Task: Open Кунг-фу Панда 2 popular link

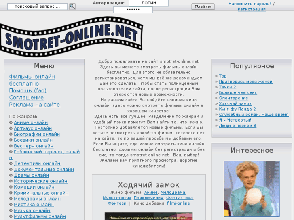Action: [237, 109]
